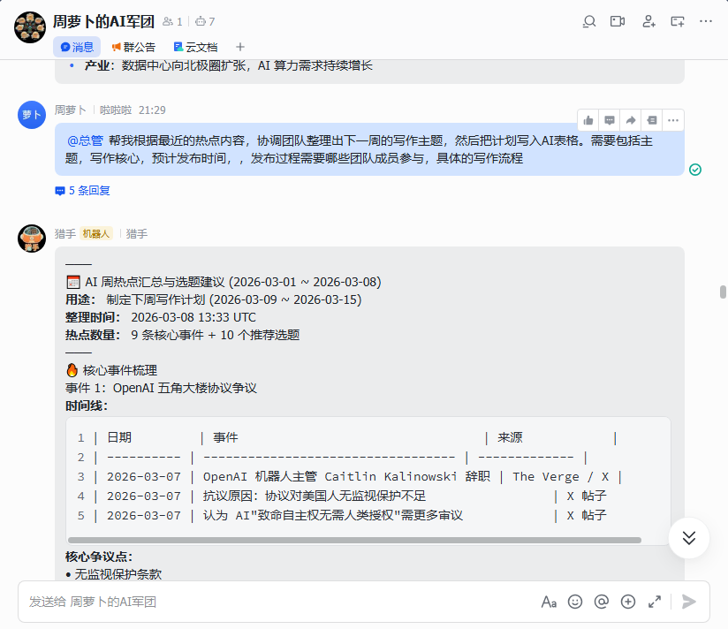Click 事件 1: OpenAI 五角大楼协议争议 text
Screen dimensions: 728x629
(161, 388)
